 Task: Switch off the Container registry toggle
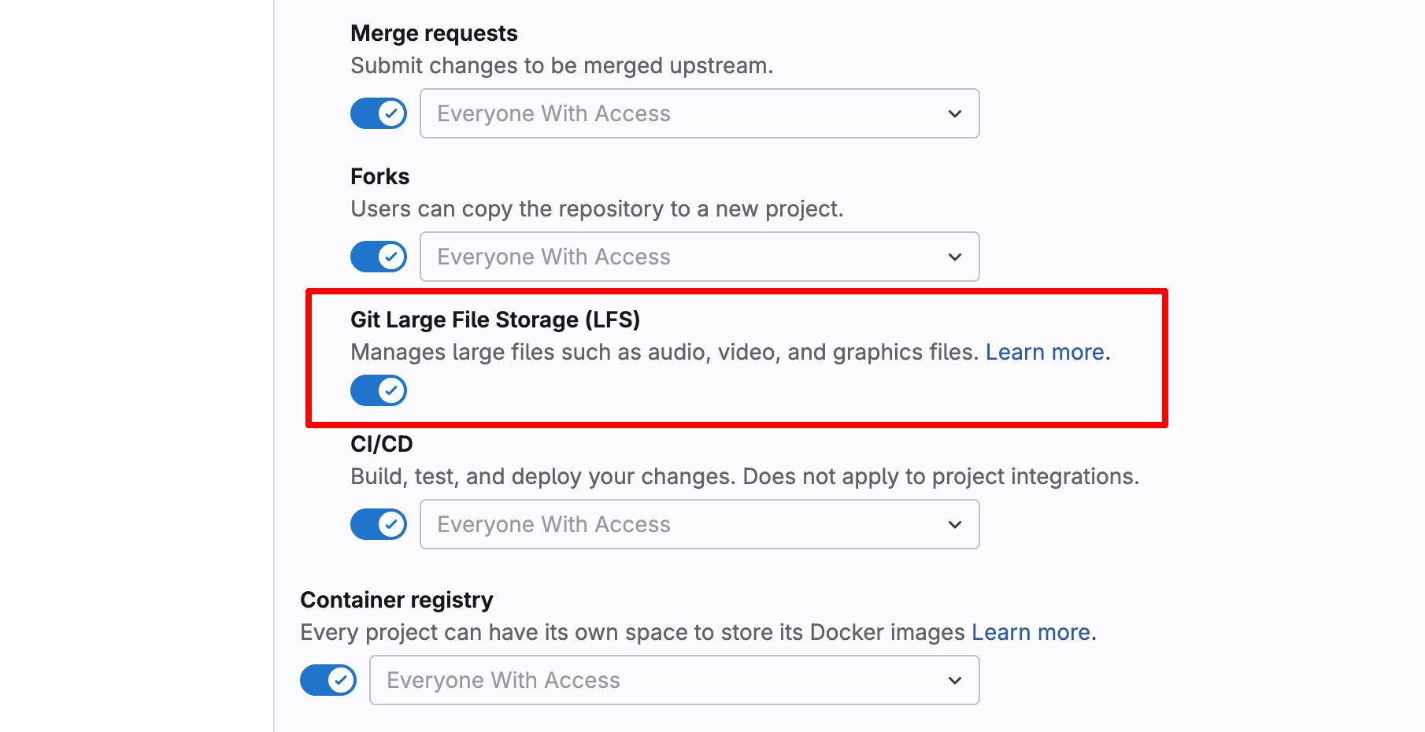(x=328, y=680)
